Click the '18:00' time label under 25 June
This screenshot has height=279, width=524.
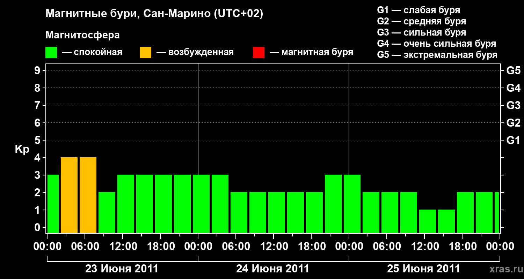pyautogui.click(x=462, y=247)
